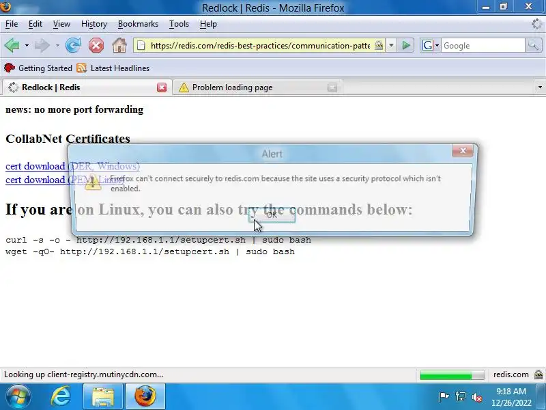Screen dimensions: 546x410
Task: Close the Alert dialog with X
Action: click(463, 150)
